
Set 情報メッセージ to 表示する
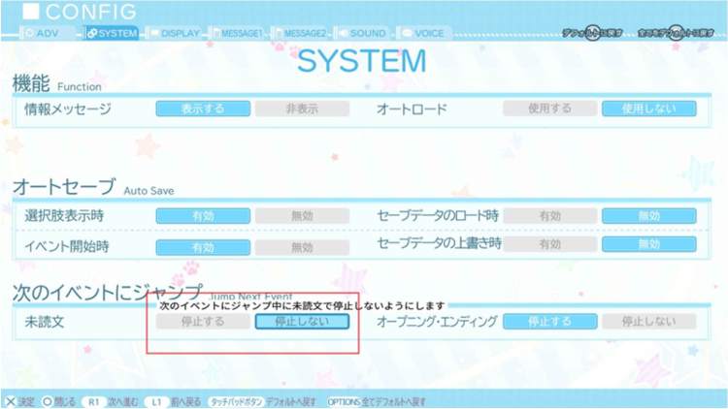[203, 109]
